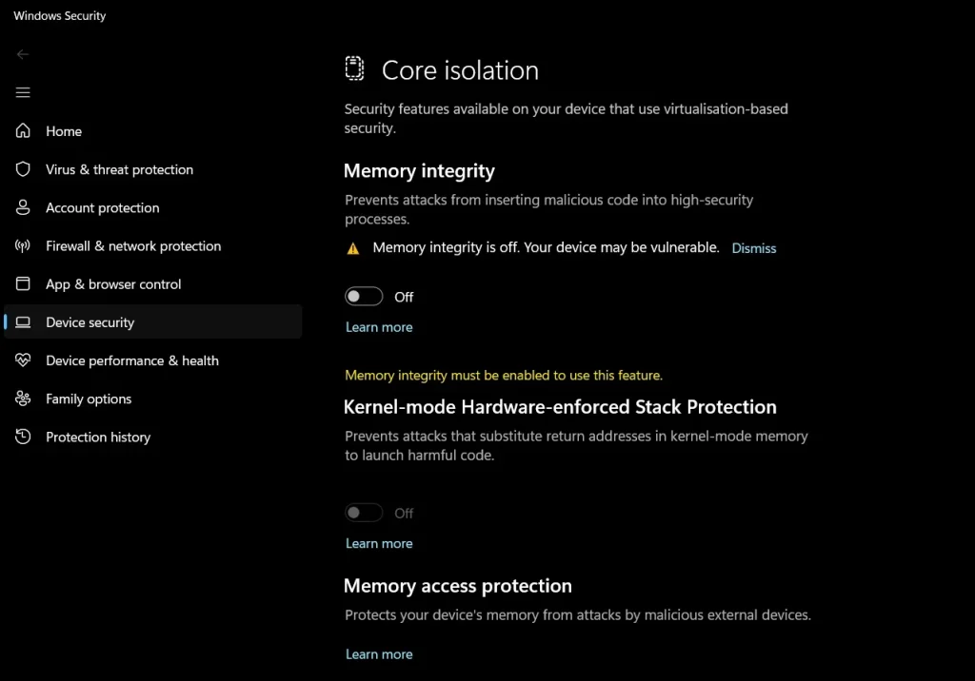Click the clock icon for protection history
This screenshot has width=975, height=681.
coord(23,437)
